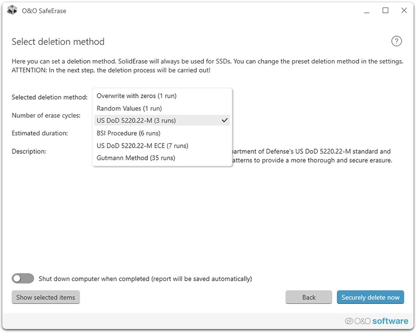Click the 'Estimated duration:' label
This screenshot has width=417, height=333.
click(40, 133)
